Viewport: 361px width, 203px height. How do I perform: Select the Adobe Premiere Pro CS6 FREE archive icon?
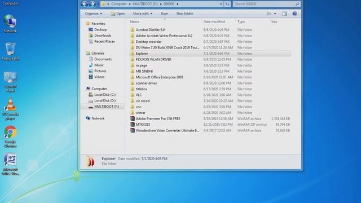[133, 118]
